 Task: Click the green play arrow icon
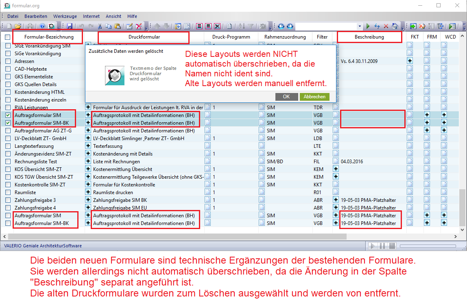pyautogui.click(x=368, y=26)
